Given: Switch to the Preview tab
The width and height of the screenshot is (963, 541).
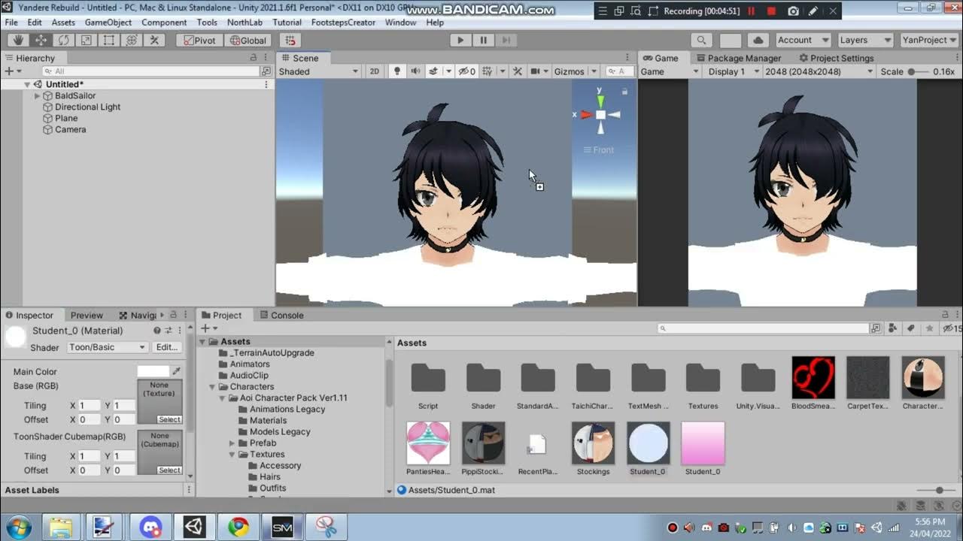Looking at the screenshot, I should (87, 315).
